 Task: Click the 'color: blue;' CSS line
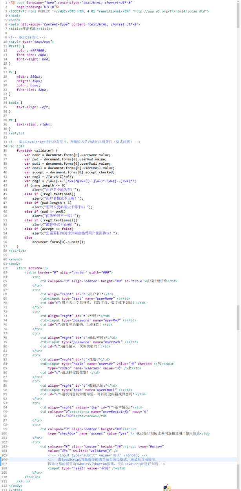(x=28, y=85)
